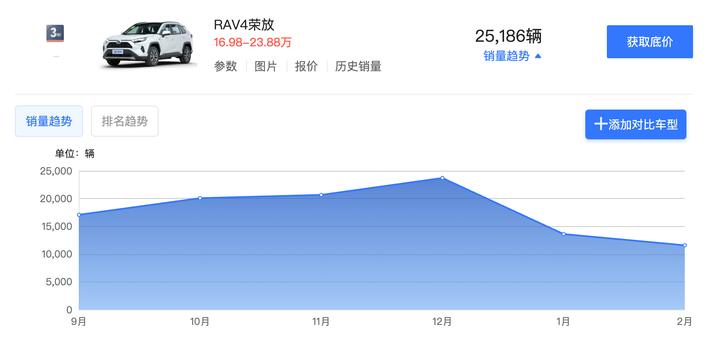The image size is (708, 339).
Task: Click the 添加对比车型 button
Action: (635, 124)
